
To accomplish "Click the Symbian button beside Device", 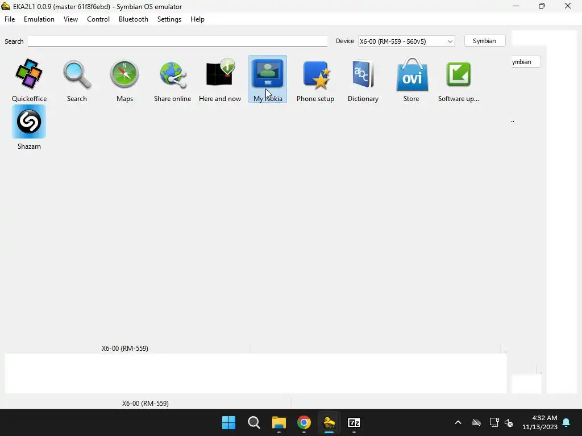I will pyautogui.click(x=484, y=41).
